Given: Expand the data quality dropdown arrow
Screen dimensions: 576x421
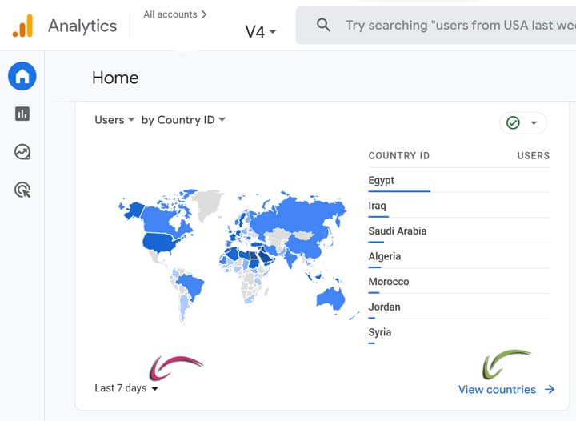Looking at the screenshot, I should coord(534,123).
